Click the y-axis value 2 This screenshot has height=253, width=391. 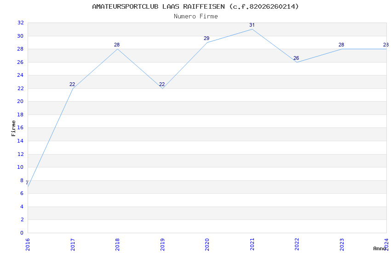(x=22, y=219)
